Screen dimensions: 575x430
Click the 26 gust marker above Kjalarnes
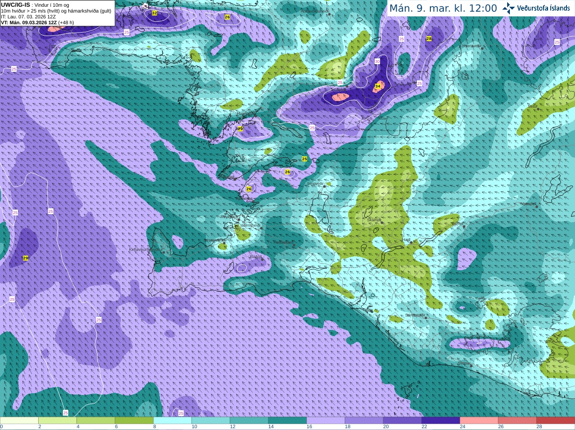[249, 189]
